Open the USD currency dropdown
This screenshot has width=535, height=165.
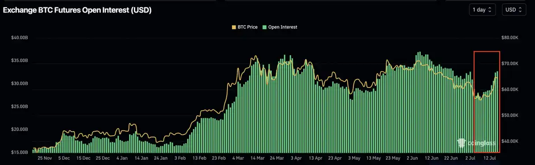point(514,10)
